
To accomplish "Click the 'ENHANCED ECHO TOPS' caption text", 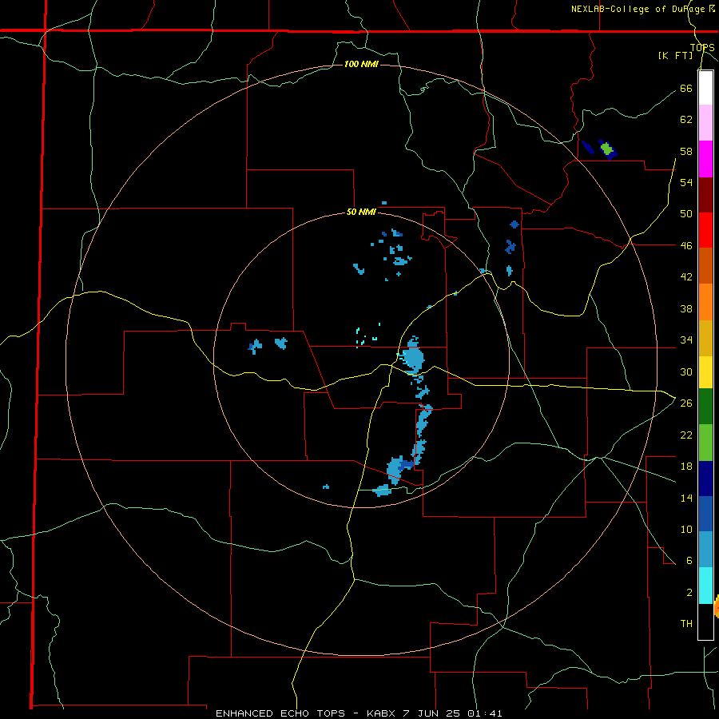I will (280, 713).
